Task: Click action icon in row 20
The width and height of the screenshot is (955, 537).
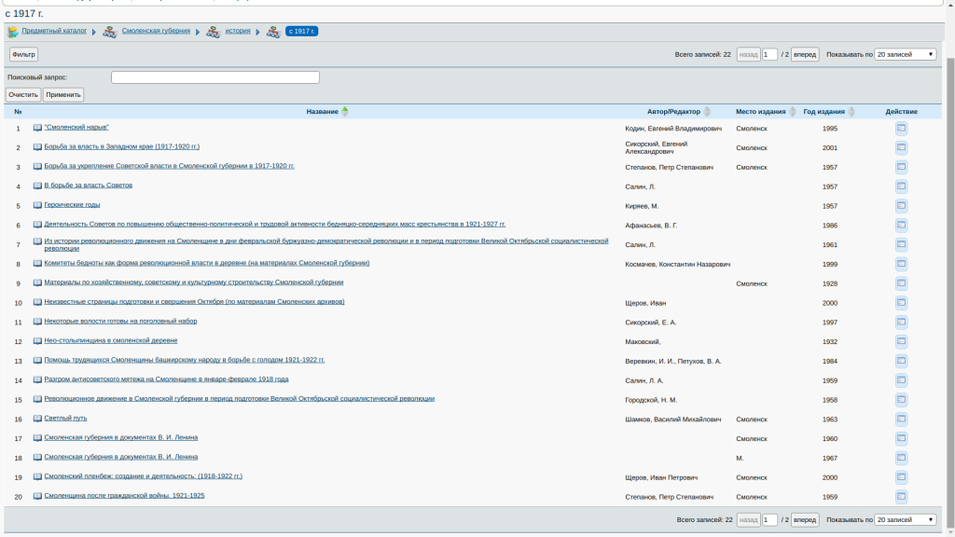Action: click(901, 497)
